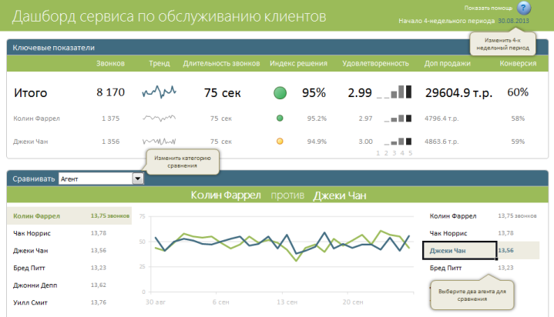Image resolution: width=554 pixels, height=317 pixels.
Task: Click the Звонков column header
Action: tap(110, 64)
